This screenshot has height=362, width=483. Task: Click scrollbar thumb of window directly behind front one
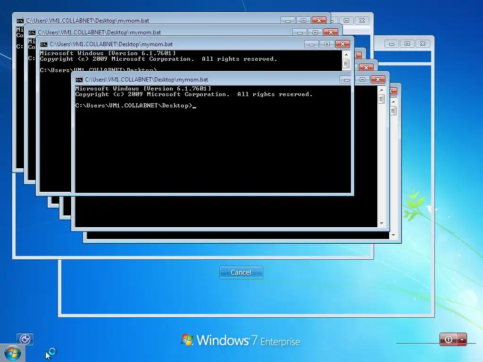click(346, 64)
